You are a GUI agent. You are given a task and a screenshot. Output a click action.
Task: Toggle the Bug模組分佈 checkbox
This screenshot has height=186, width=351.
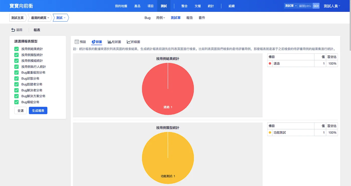click(x=17, y=102)
